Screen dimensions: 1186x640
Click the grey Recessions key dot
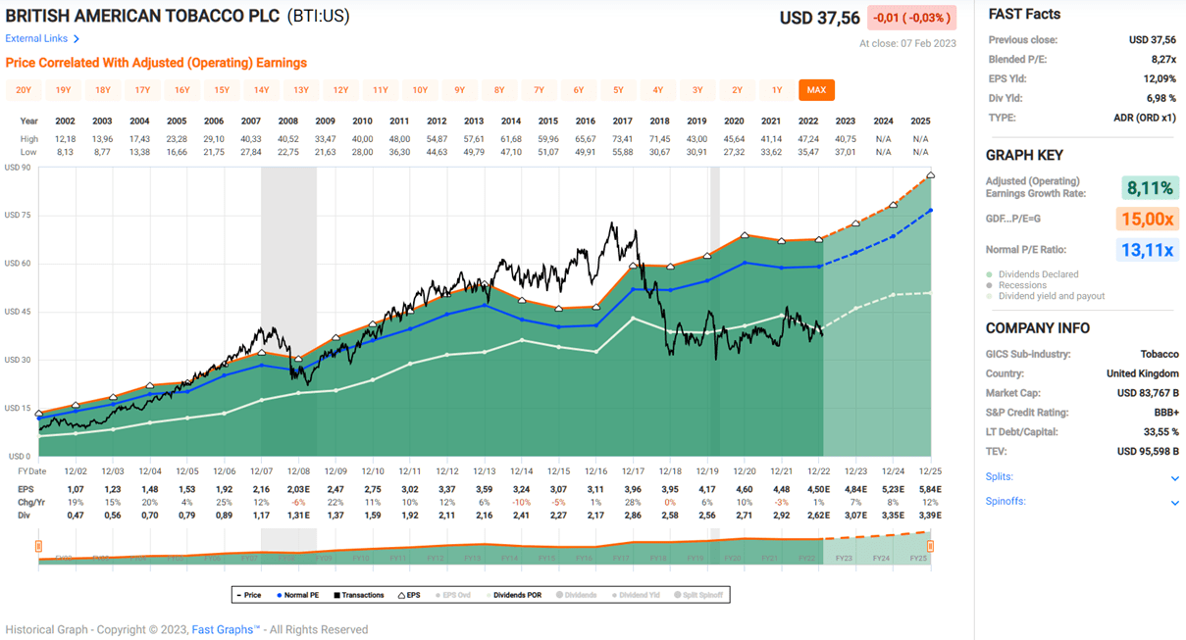(989, 284)
